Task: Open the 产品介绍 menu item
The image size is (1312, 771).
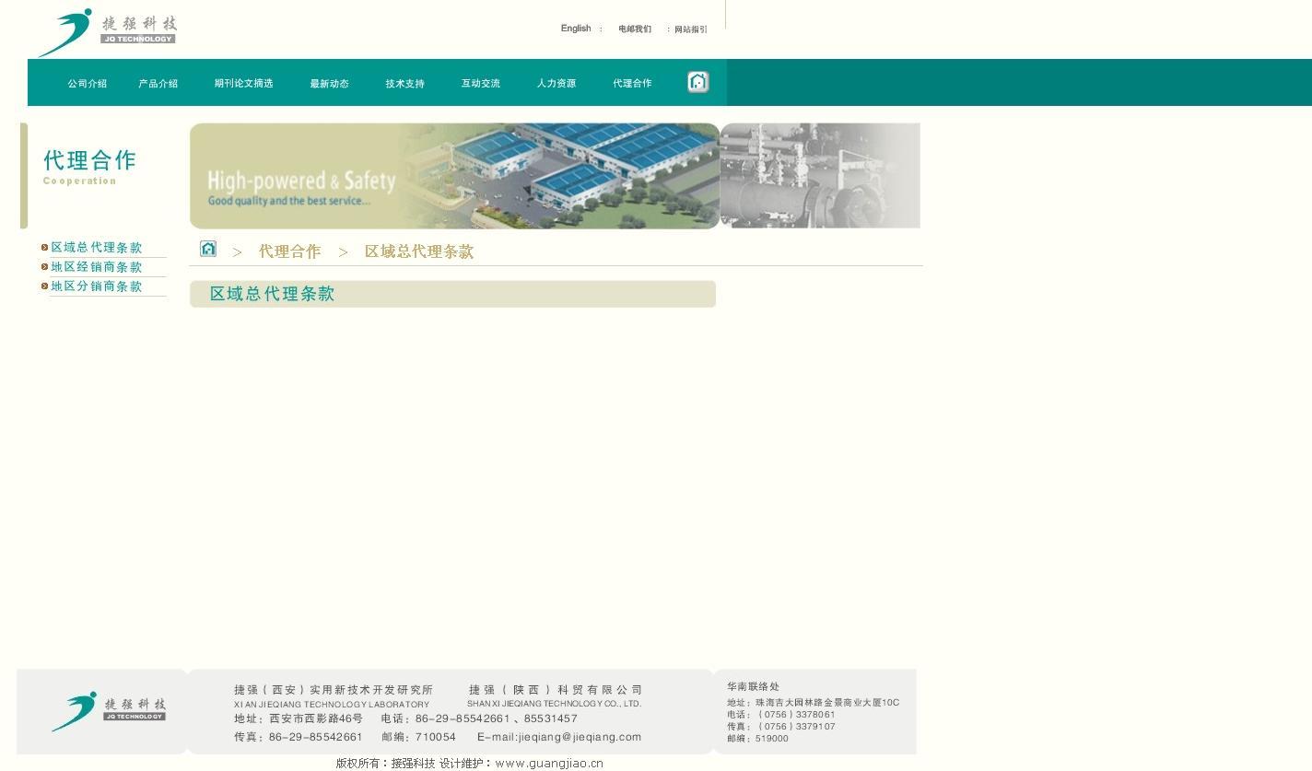Action: (158, 84)
